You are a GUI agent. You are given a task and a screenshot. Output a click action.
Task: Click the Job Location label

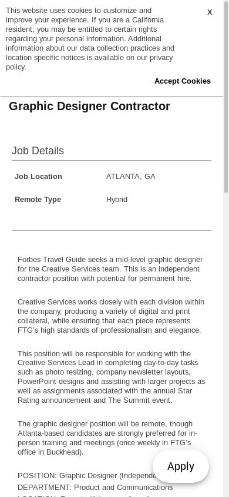click(x=38, y=177)
